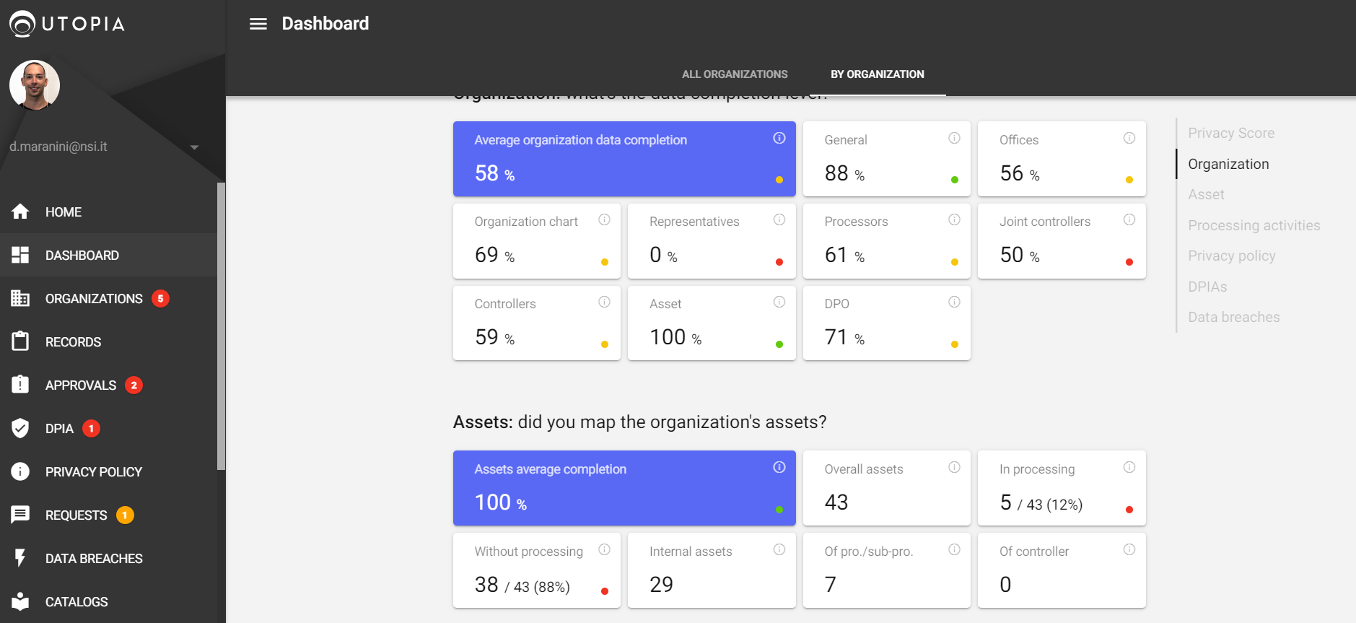Viewport: 1356px width, 623px height.
Task: Show info for the DPO card
Action: click(954, 302)
